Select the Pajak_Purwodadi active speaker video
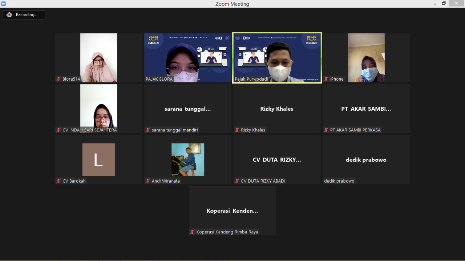 (x=277, y=58)
